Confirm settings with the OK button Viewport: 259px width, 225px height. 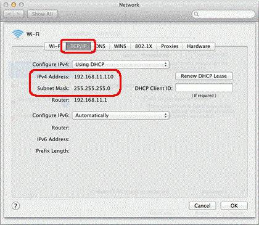[x=234, y=206]
